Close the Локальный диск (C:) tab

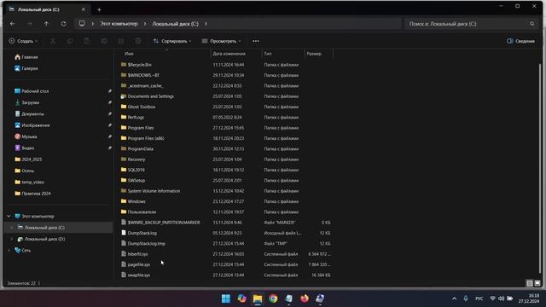84,9
